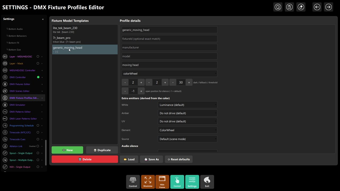This screenshot has width=340, height=191.
Task: Click Hide Frame in the bottom bar
Action: tap(162, 182)
